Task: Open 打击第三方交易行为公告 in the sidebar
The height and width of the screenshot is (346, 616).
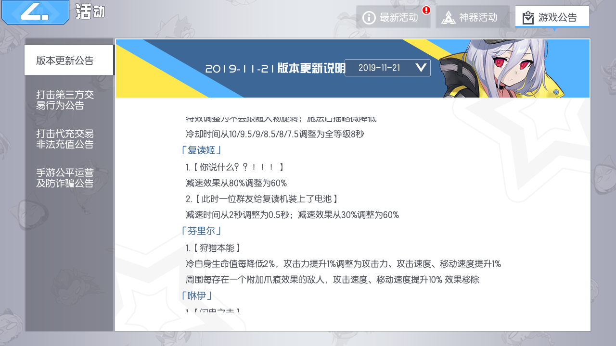Action: click(x=65, y=100)
